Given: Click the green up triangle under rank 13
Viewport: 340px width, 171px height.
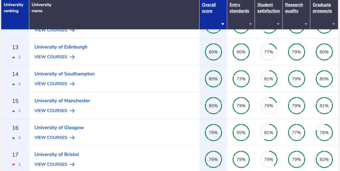Looking at the screenshot, I should point(13,57).
